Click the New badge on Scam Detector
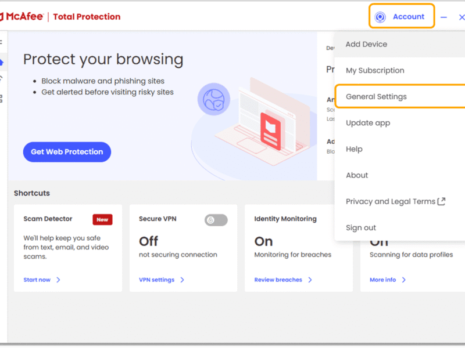The width and height of the screenshot is (465, 348). (102, 219)
